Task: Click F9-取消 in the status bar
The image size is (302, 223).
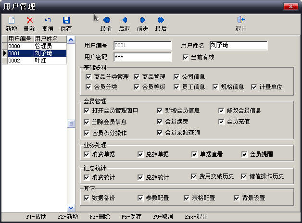Action: point(163,217)
